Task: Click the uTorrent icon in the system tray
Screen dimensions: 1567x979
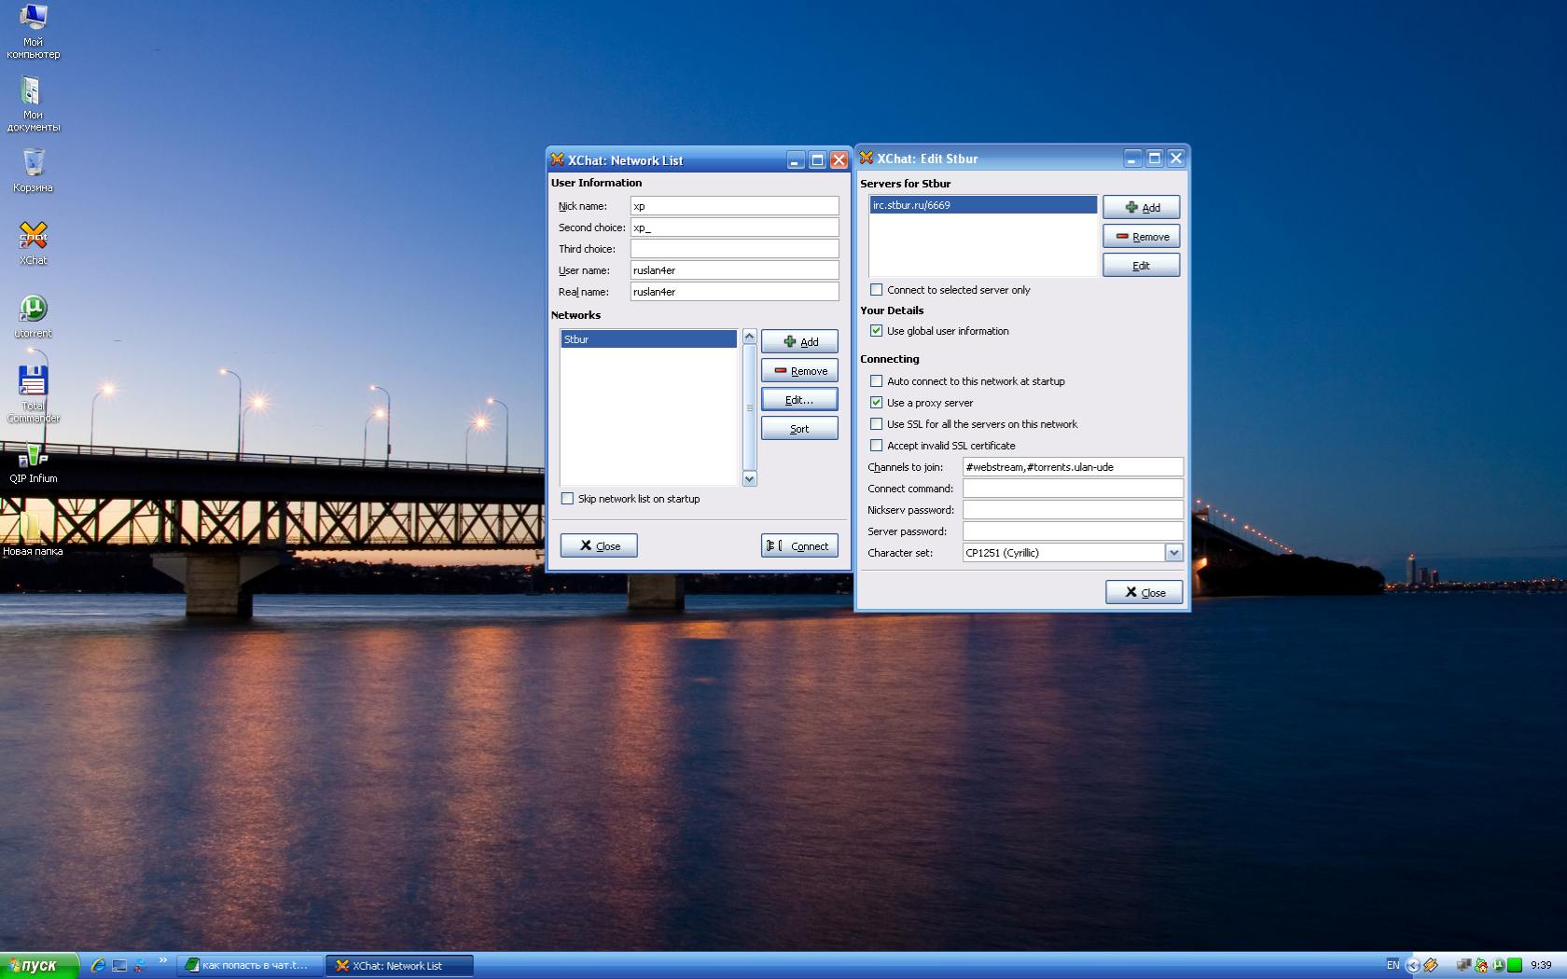Action: 1500,965
